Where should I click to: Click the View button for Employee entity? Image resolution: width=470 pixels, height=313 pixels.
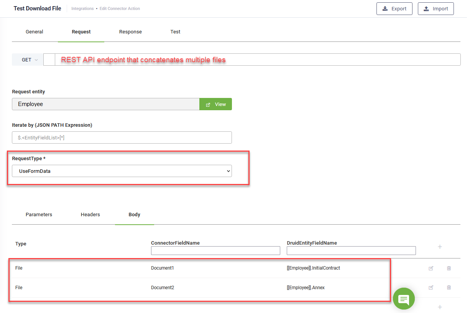tap(215, 104)
